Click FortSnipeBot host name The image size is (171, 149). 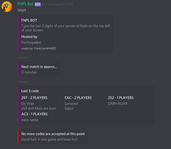coord(31,42)
